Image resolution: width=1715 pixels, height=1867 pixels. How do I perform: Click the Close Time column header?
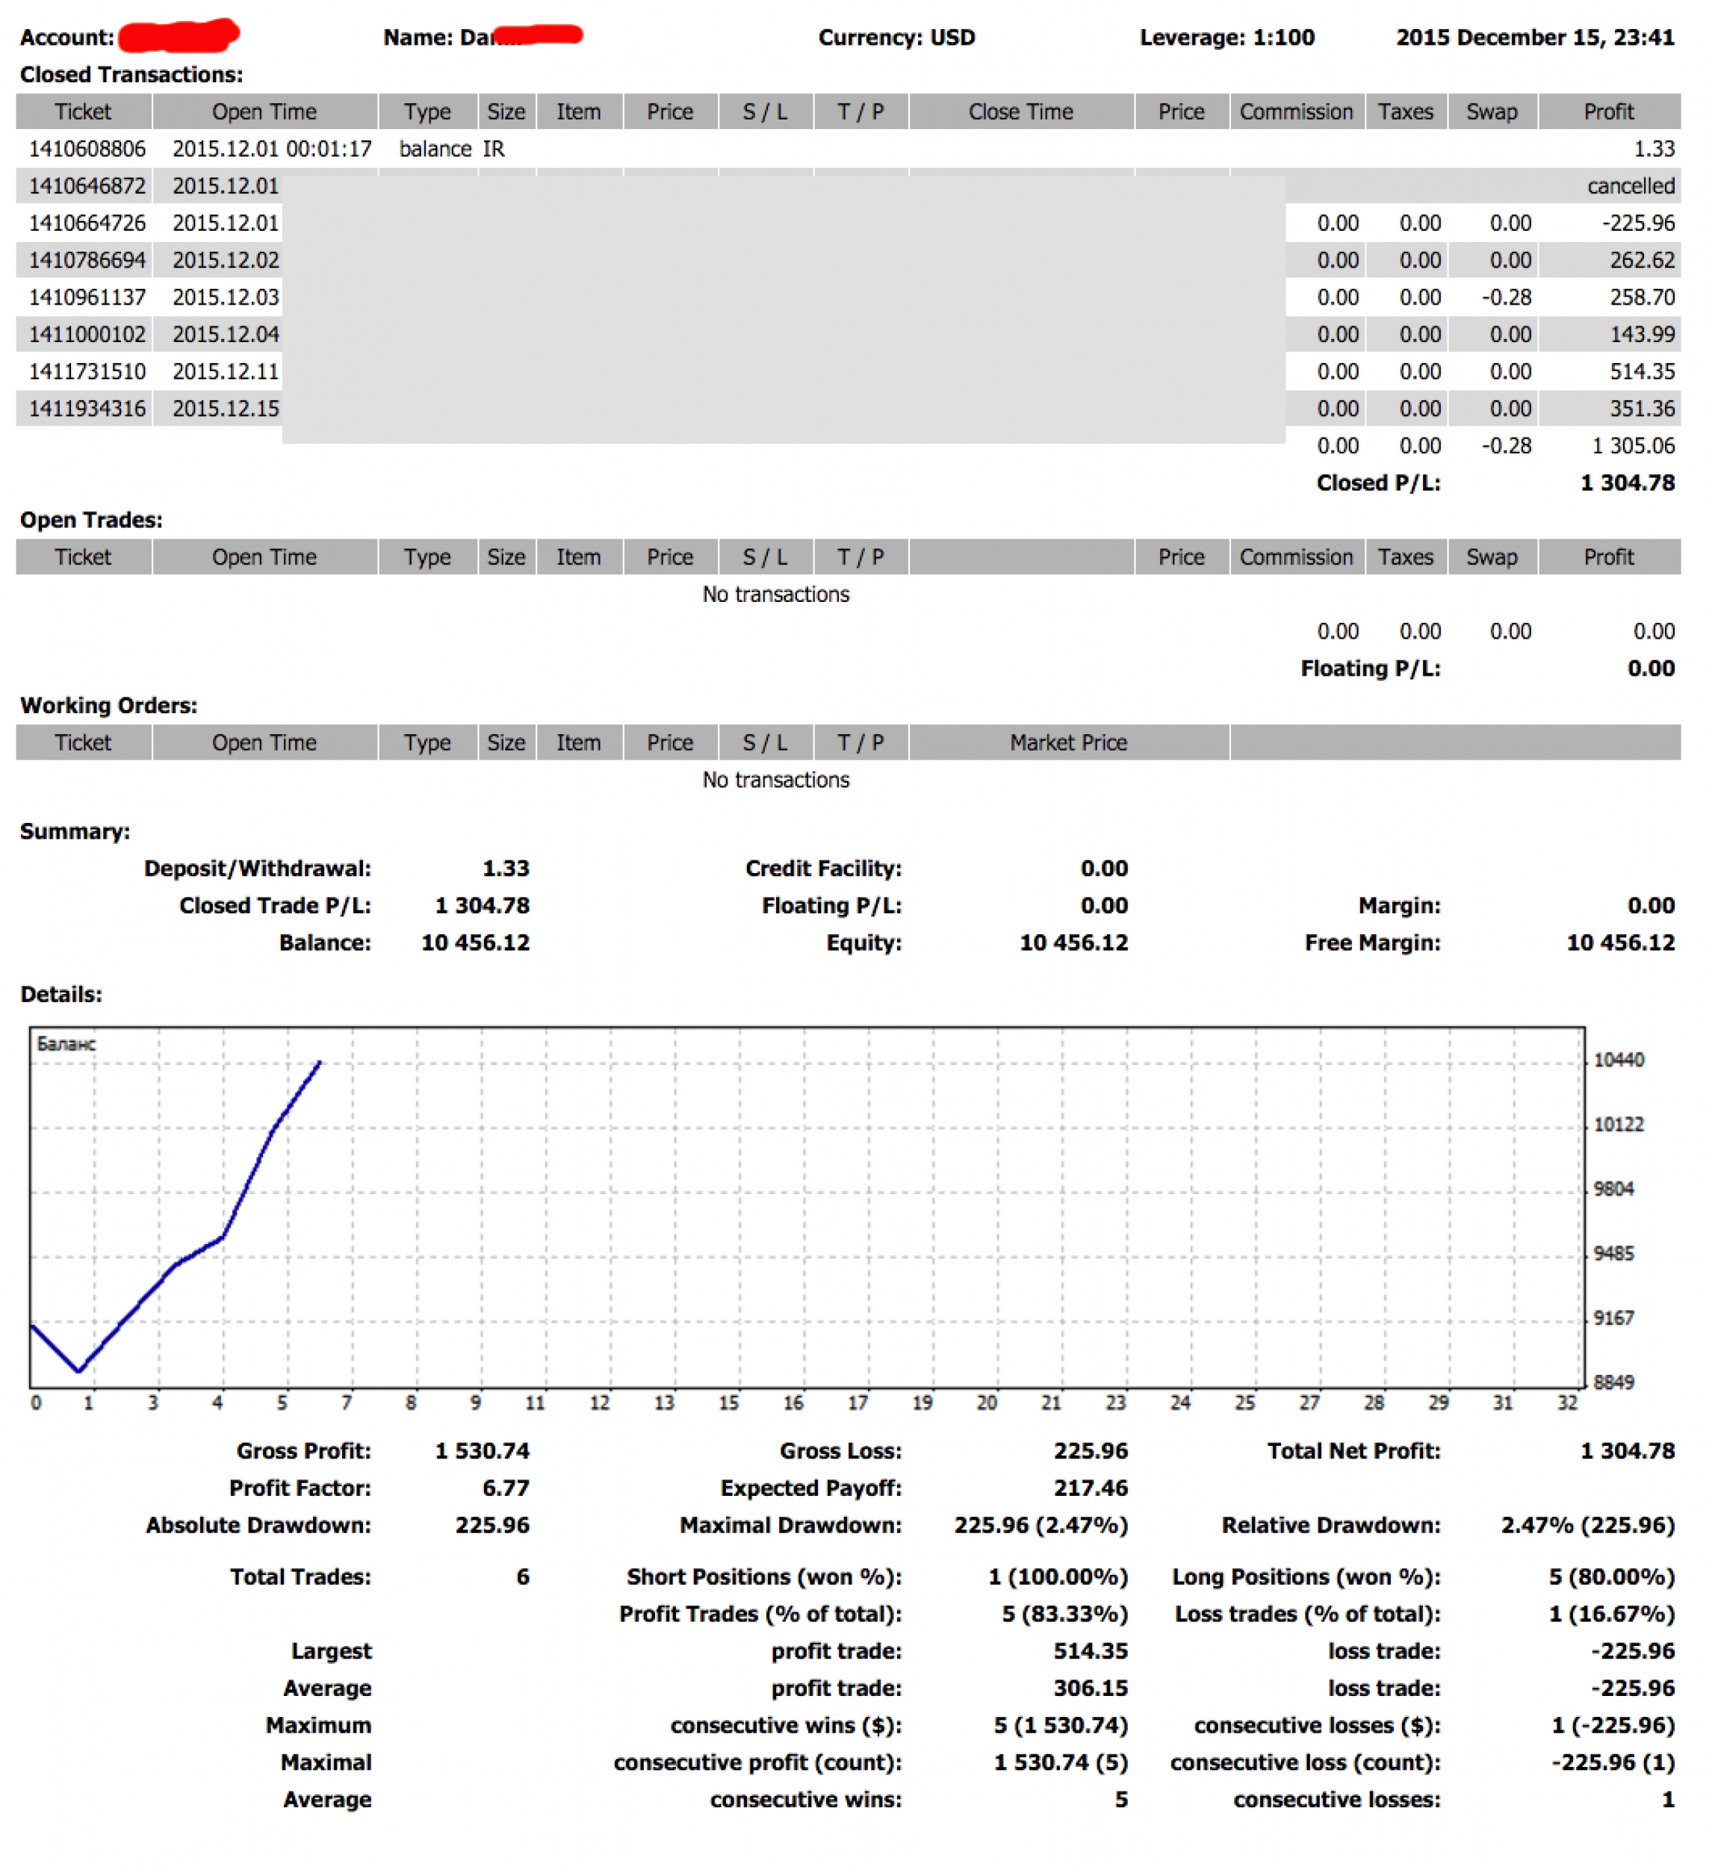(1020, 111)
